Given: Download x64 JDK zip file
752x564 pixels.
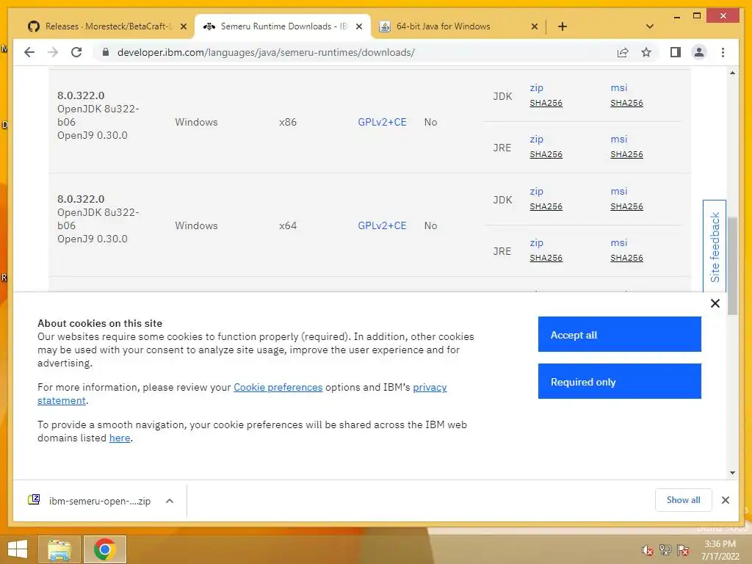Looking at the screenshot, I should point(536,192).
